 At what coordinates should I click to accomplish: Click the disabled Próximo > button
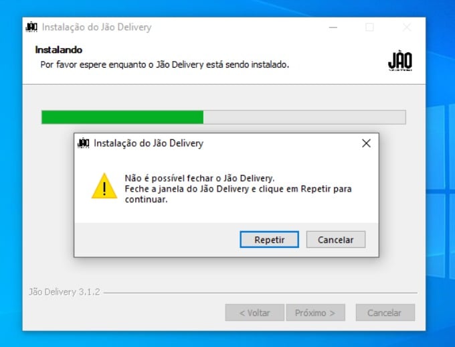pos(315,313)
